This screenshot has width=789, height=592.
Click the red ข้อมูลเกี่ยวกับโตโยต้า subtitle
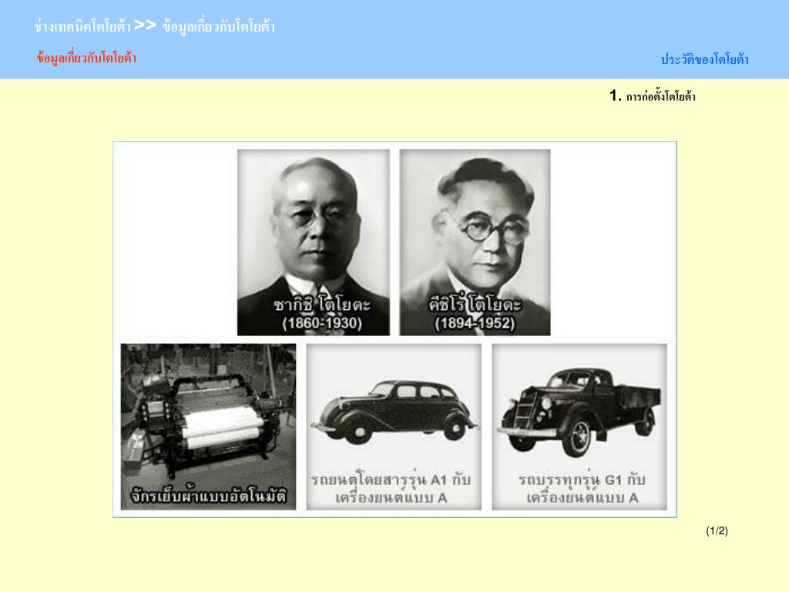pos(86,59)
